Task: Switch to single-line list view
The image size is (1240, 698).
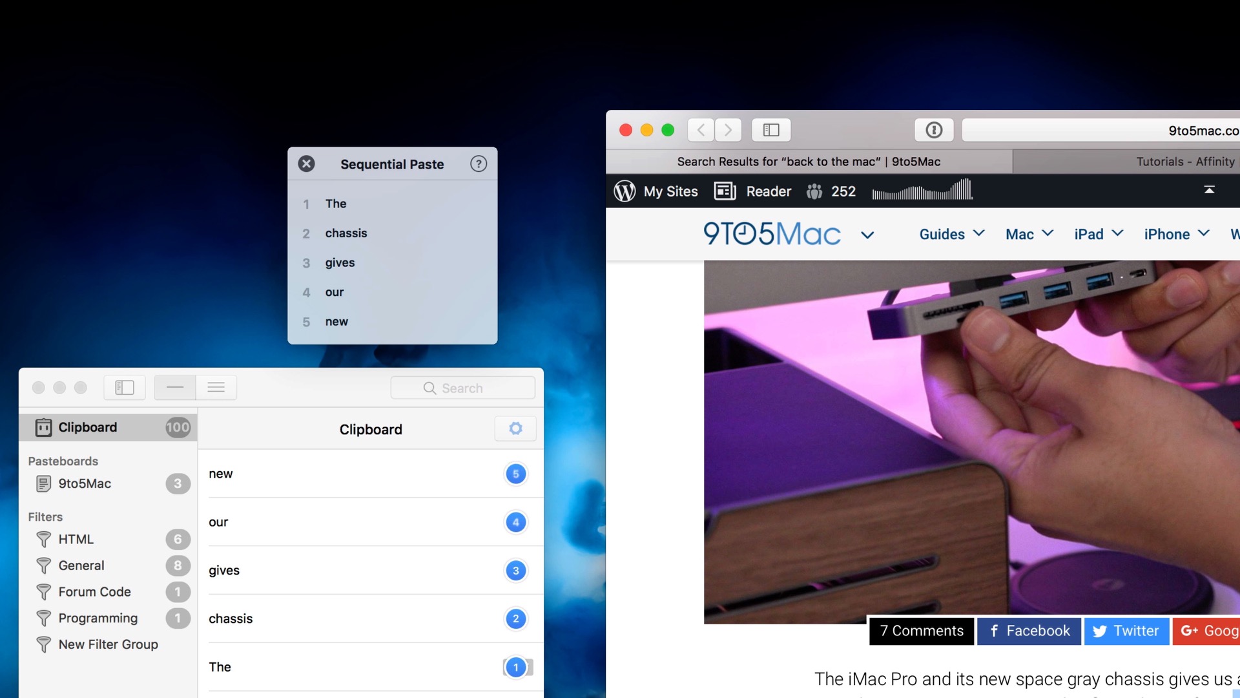Action: pos(175,388)
